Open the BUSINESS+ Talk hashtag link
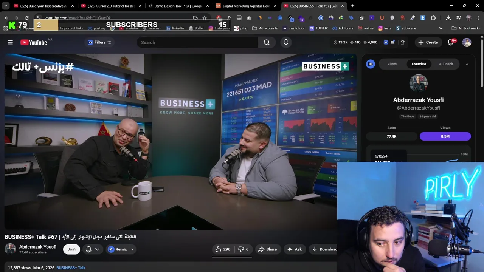 [x=71, y=268]
